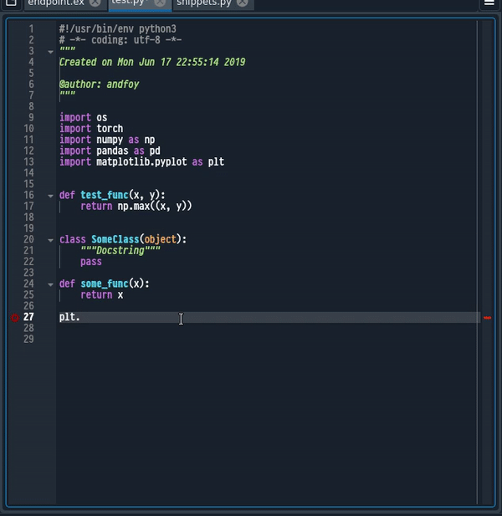Screen dimensions: 502x516
Task: Collapse the module docstring fold at line 3
Action: 50,52
